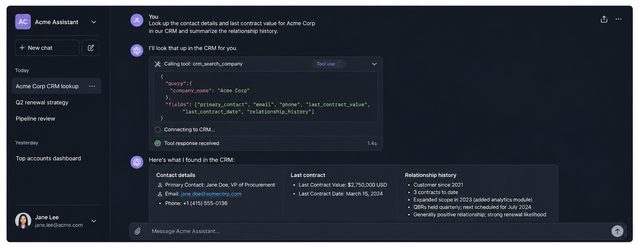This screenshot has height=244, width=639.
Task: Open the Q2 renewal strategy chat
Action: [x=42, y=102]
